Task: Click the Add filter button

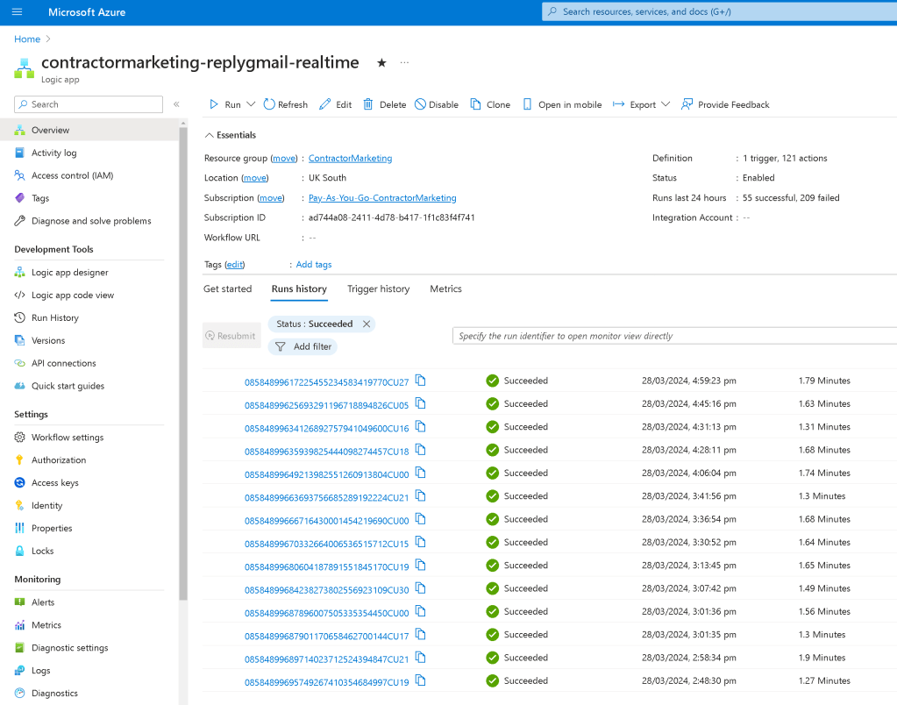Action: tap(303, 346)
